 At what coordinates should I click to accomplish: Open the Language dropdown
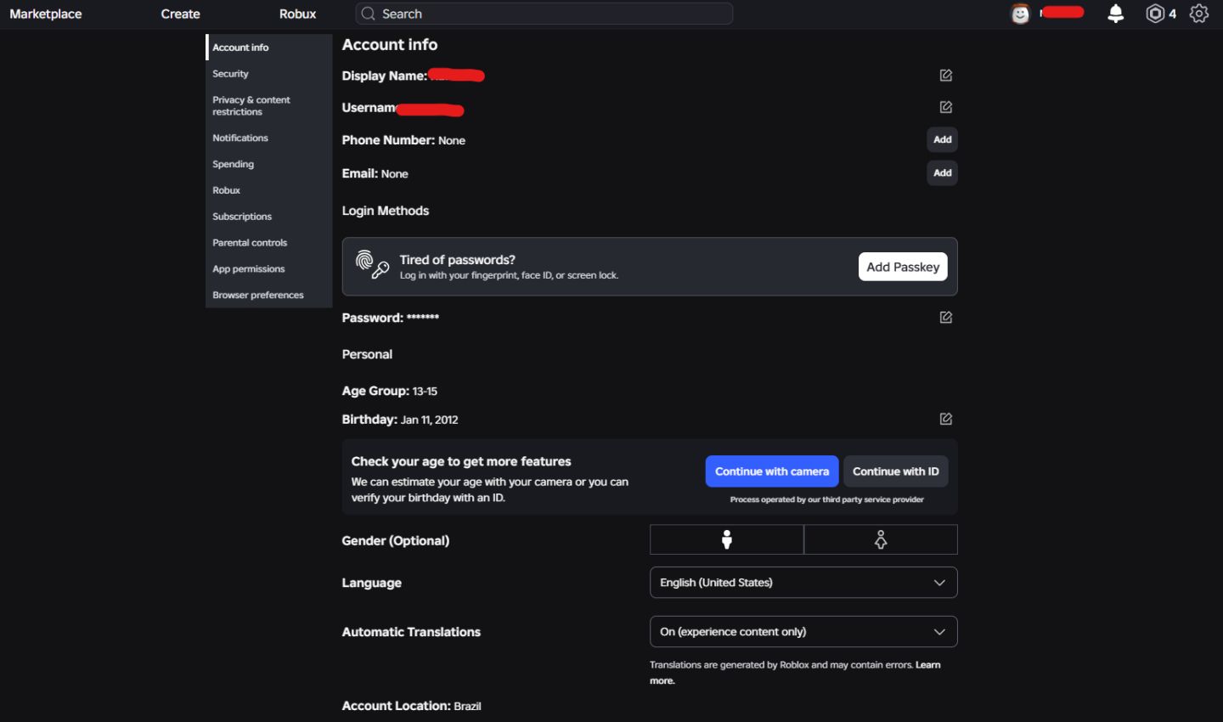(803, 583)
